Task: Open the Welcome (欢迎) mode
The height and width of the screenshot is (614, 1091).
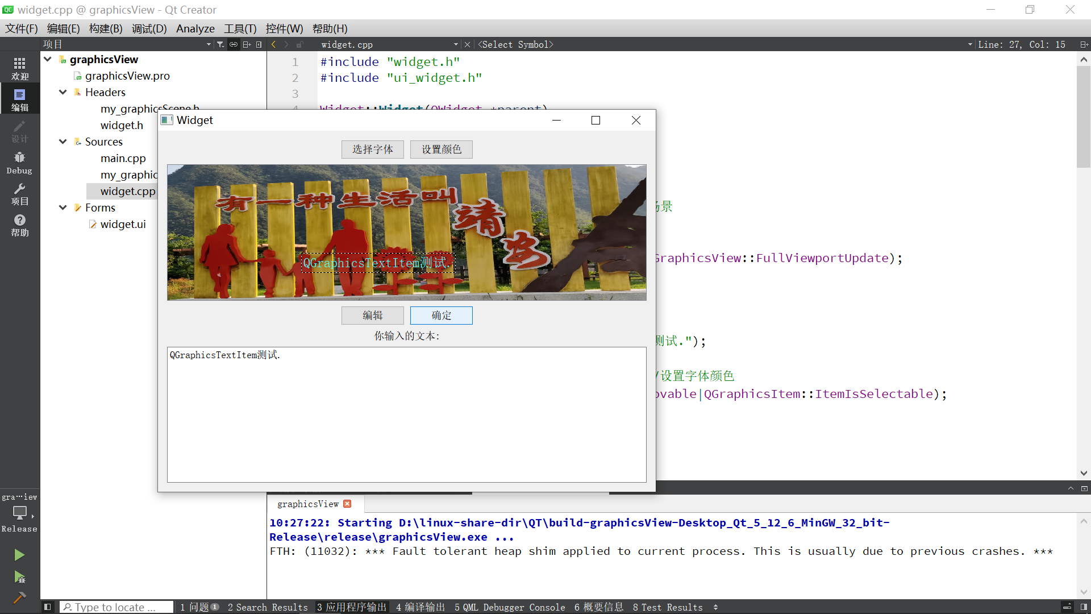Action: pos(19,68)
